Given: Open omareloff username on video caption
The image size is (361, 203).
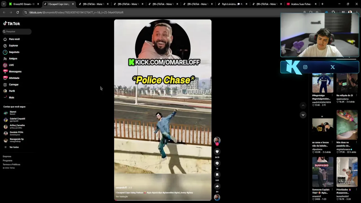Looking at the screenshot, I should pos(121,187).
